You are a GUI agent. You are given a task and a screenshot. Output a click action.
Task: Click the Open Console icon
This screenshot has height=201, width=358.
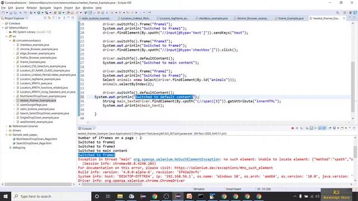coord(342,128)
